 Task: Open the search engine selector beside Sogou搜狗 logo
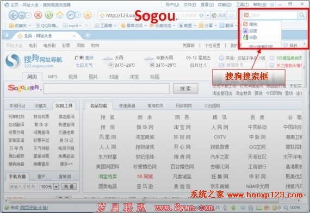pos(41,90)
